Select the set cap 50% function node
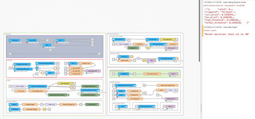This screenshot has width=255, height=119. [76, 71]
